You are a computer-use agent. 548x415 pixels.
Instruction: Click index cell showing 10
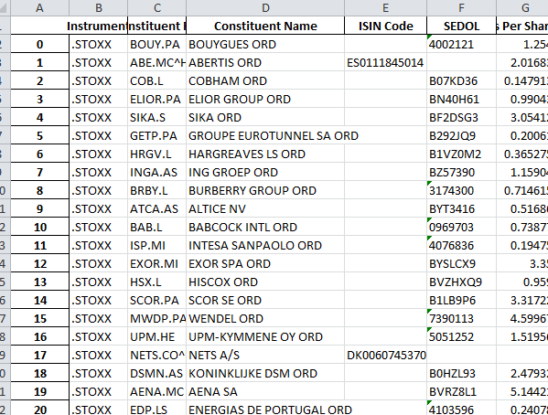point(40,227)
